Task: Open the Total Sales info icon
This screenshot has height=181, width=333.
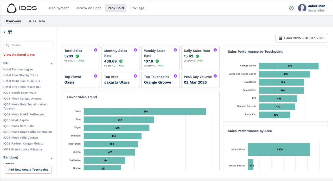Action: 95,50
